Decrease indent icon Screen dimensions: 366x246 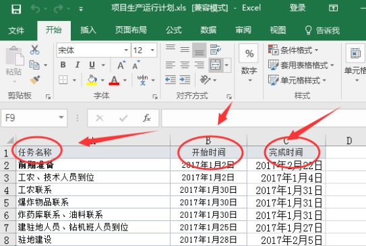[171, 80]
